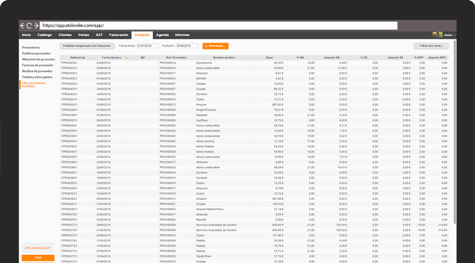Select invoice row FPR00408/1
This screenshot has height=263, width=475.
(x=254, y=63)
